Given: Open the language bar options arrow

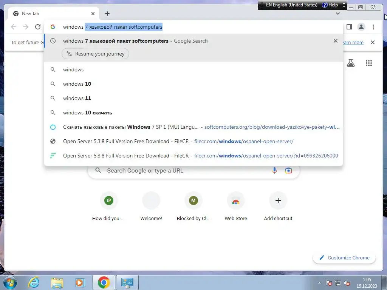Looking at the screenshot, I should [344, 7].
